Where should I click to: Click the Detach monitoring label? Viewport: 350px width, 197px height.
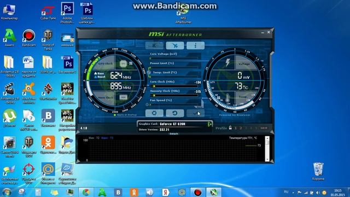[x=174, y=134]
